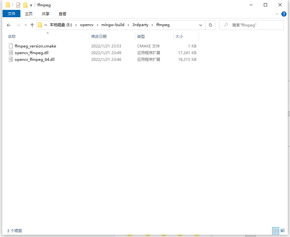Open the ffmpeg_version.cmake file
This screenshot has height=237, width=290.
(x=36, y=46)
